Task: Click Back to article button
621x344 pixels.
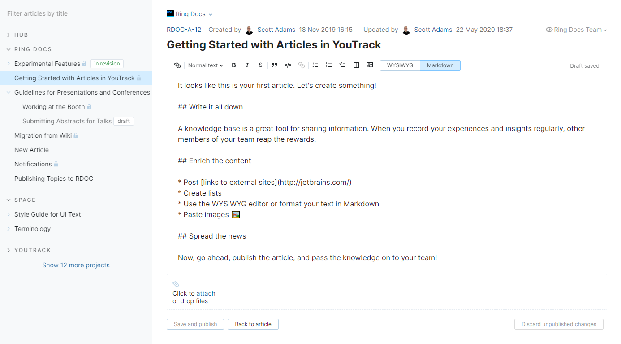Action: click(x=253, y=324)
